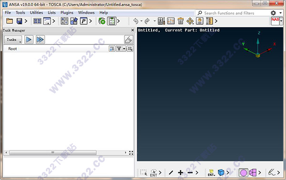The width and height of the screenshot is (286, 180).
Task: Open the Undo history dropdown arrow
Action: point(142,21)
